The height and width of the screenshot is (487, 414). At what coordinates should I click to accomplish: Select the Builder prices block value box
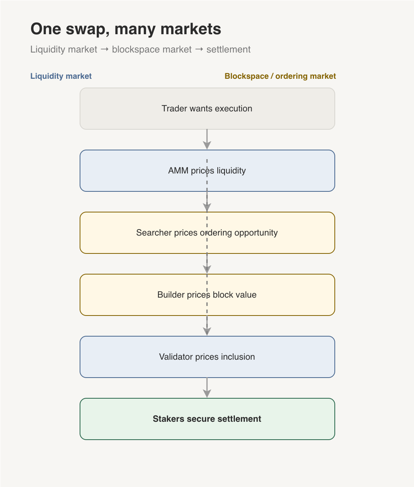pyautogui.click(x=207, y=295)
